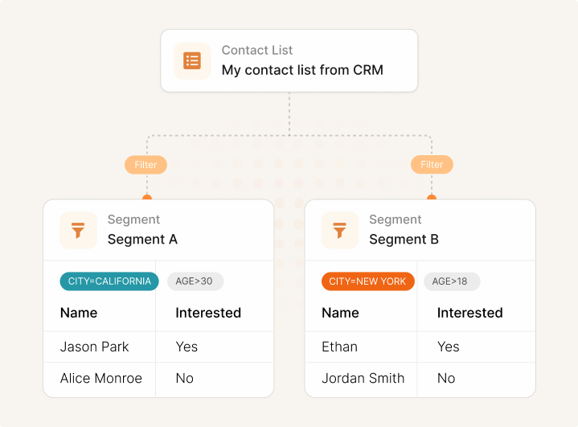Click Segment A Name column header

click(x=79, y=313)
